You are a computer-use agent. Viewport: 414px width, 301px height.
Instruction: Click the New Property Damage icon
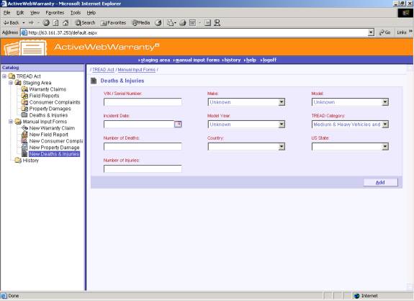(x=24, y=148)
